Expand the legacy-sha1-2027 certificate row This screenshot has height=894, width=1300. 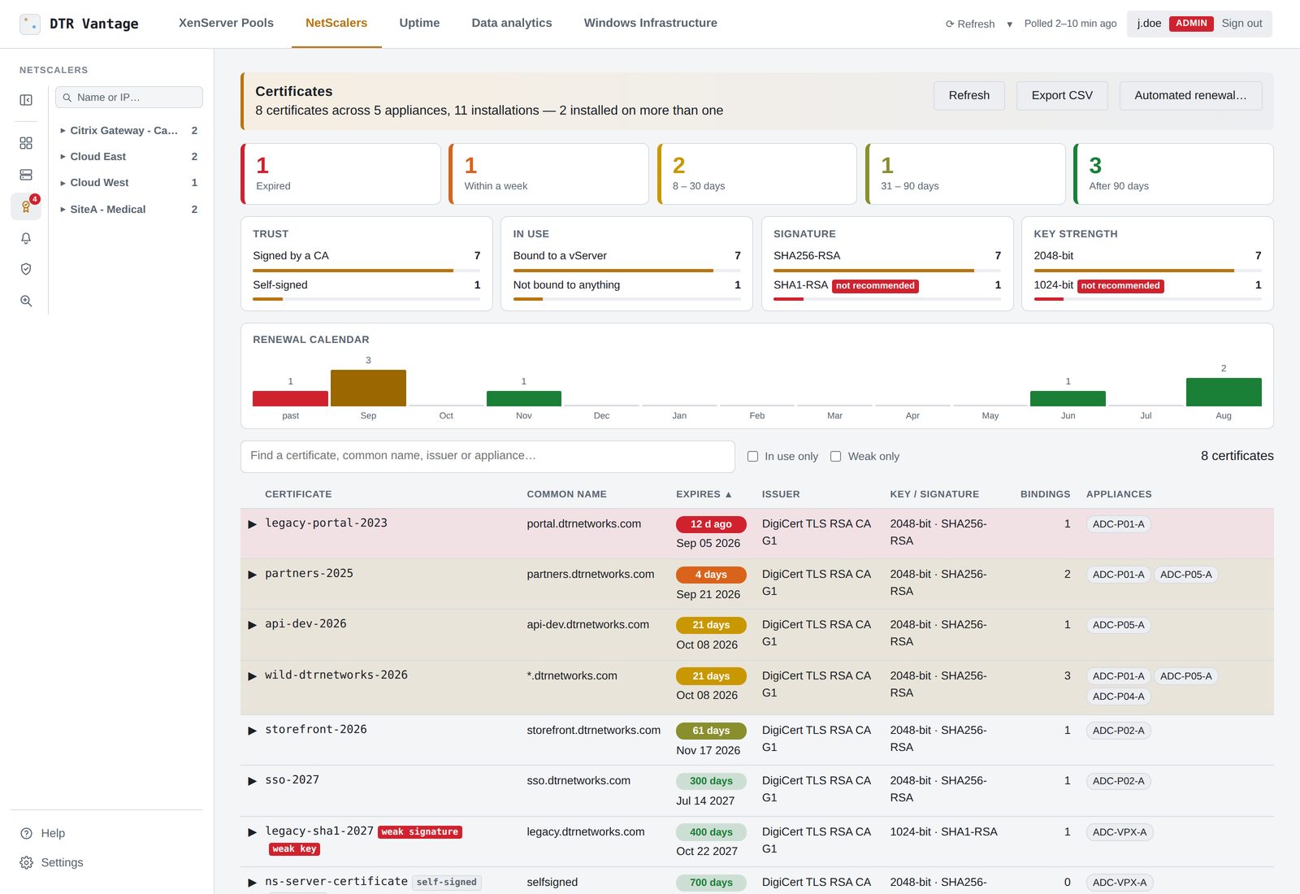[x=252, y=832]
